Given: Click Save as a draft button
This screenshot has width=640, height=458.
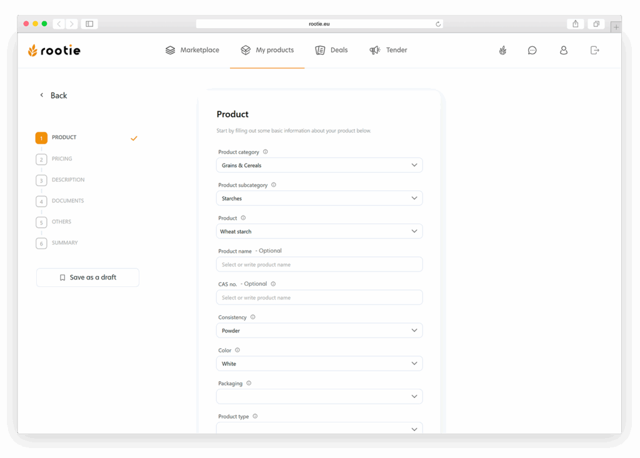Looking at the screenshot, I should 87,278.
